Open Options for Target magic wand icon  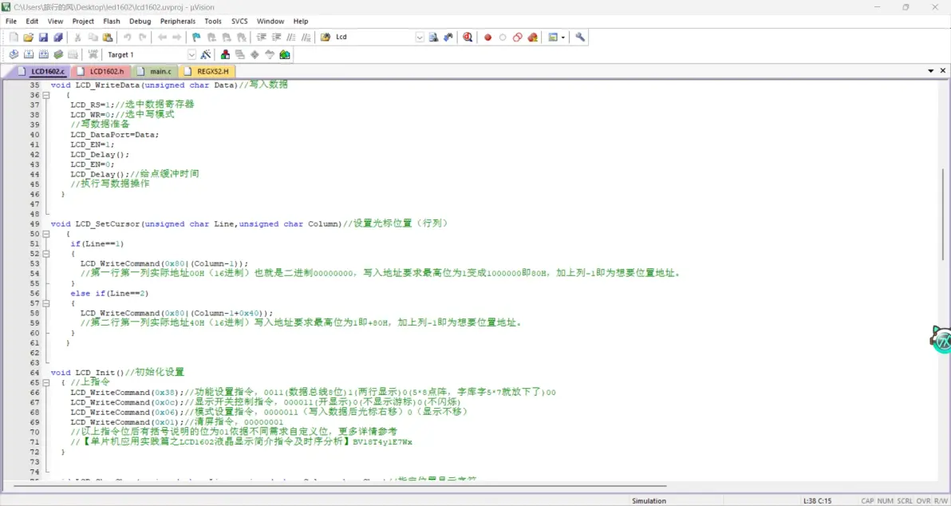(x=206, y=54)
